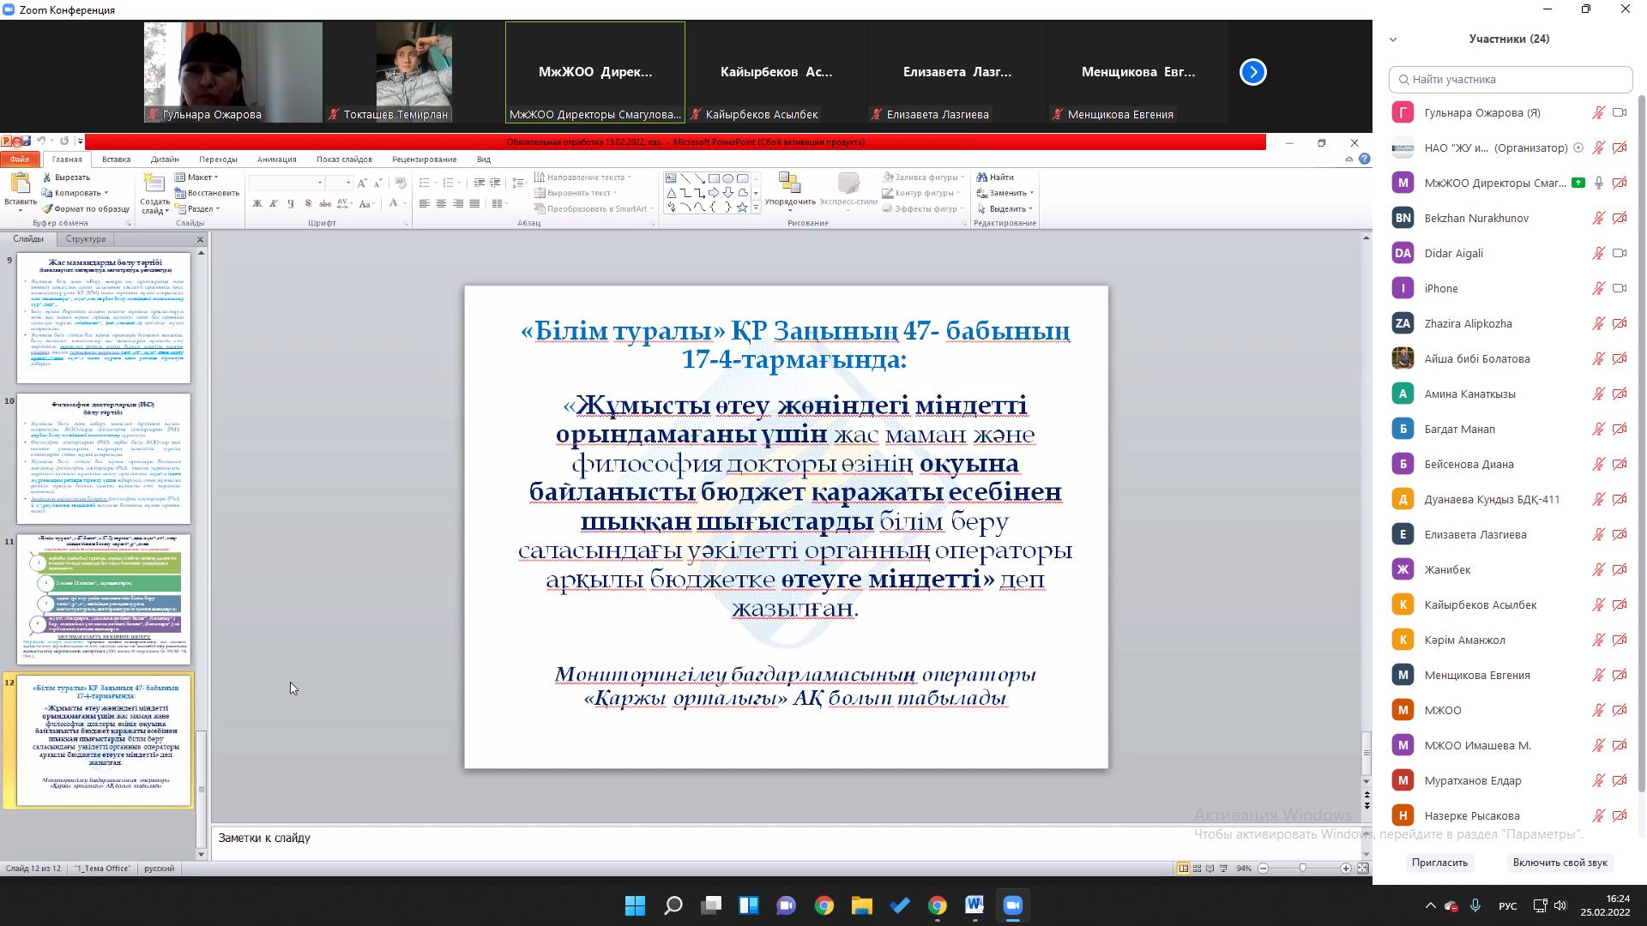Click the Zoom icon in Windows taskbar
The width and height of the screenshot is (1647, 926).
1012,905
